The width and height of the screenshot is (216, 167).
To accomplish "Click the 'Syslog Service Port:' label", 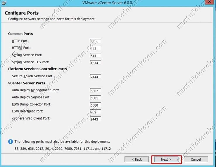I will pos(27,55).
